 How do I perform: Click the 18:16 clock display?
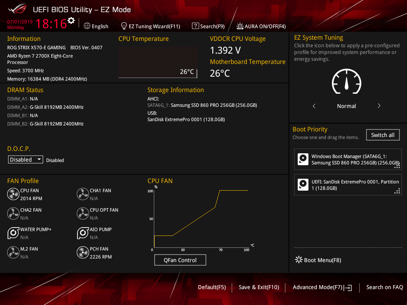[51, 23]
